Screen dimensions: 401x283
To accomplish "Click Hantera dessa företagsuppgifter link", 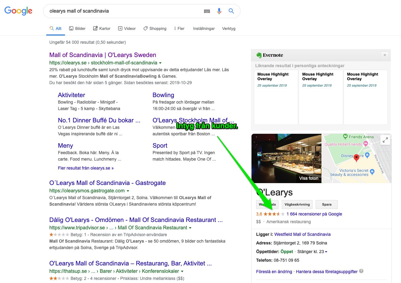I will pos(327,272).
